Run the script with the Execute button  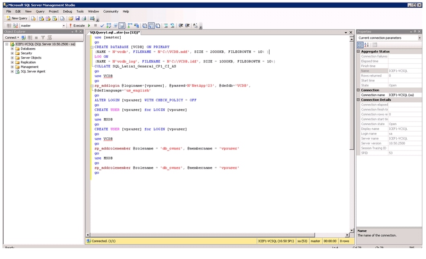point(77,25)
